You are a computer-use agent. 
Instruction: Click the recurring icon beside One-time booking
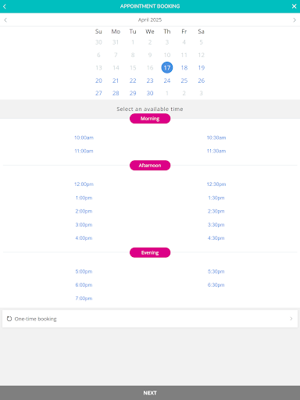9,319
